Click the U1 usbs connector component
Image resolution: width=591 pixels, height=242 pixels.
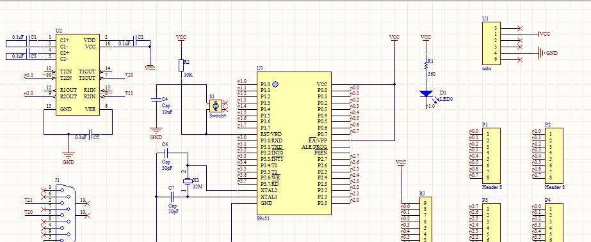click(491, 43)
